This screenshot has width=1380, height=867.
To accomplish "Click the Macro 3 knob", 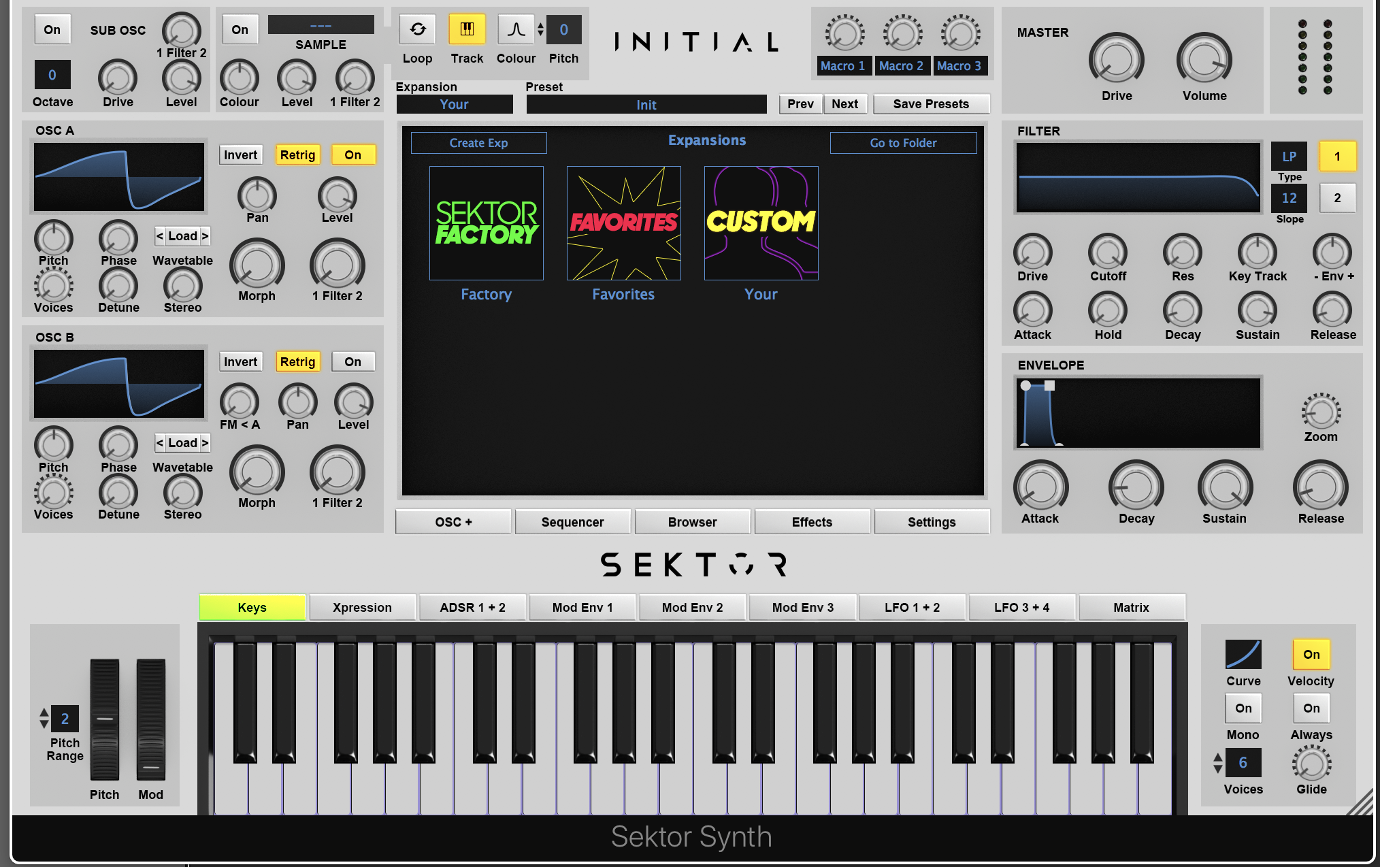I will (960, 34).
